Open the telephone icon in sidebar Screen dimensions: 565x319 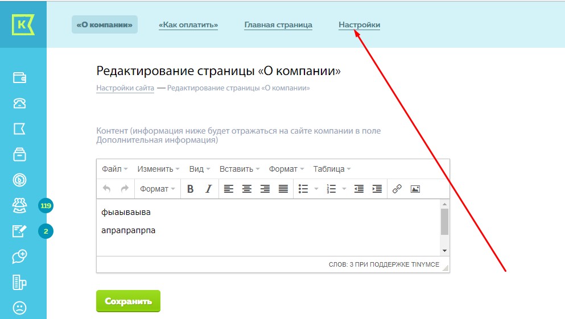(x=19, y=103)
